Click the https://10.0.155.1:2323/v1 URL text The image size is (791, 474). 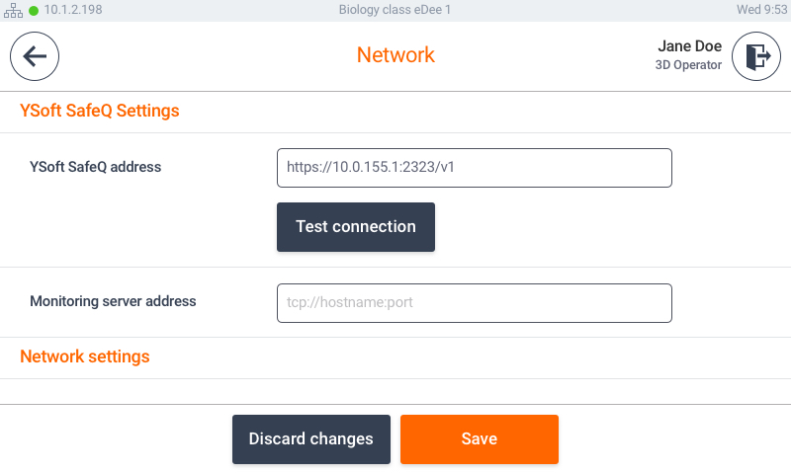tap(371, 168)
